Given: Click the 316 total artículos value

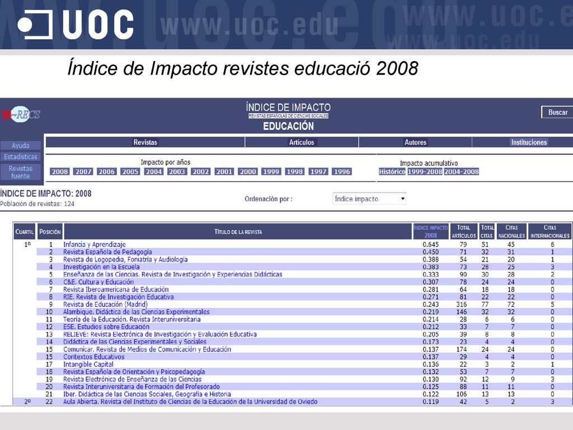Looking at the screenshot, I should point(462,304).
